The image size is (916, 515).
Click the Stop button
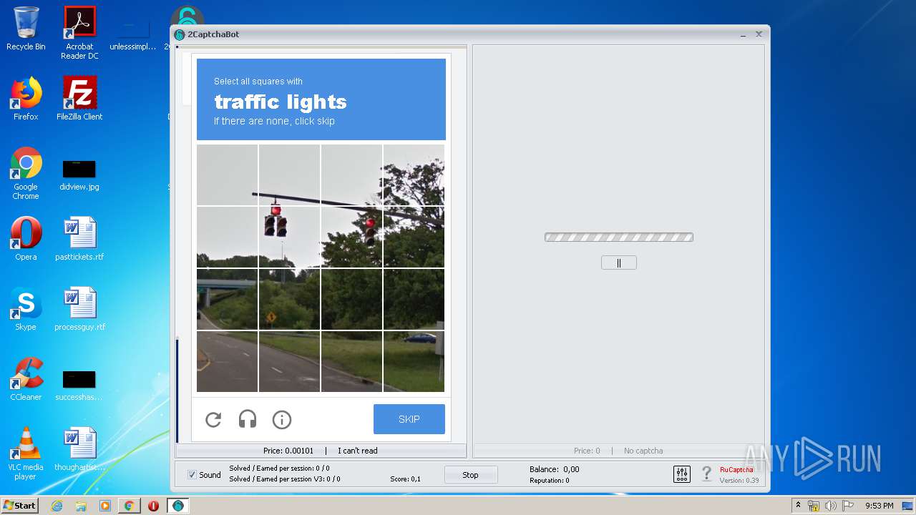pos(470,475)
